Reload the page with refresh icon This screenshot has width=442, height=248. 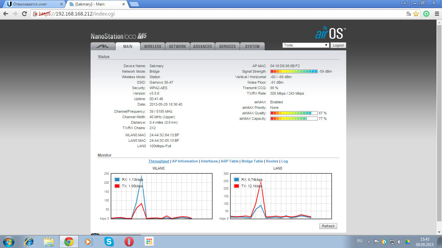coord(24,14)
